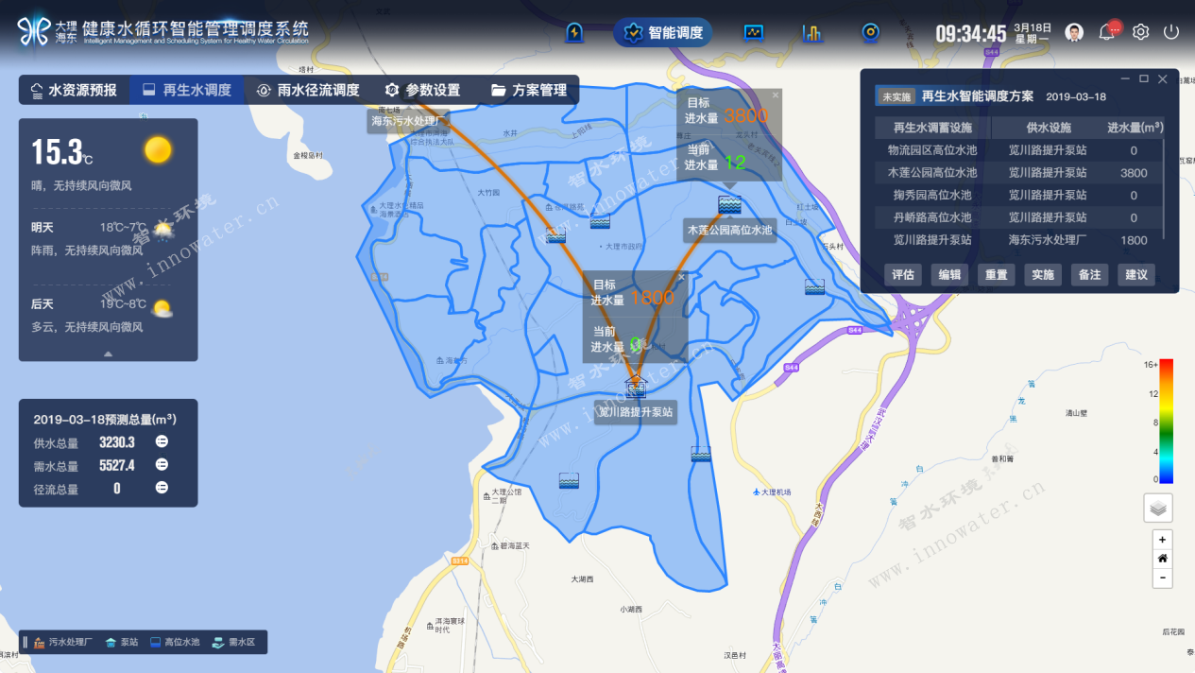
Task: Expand details list for 需水总量
Action: [x=162, y=465]
